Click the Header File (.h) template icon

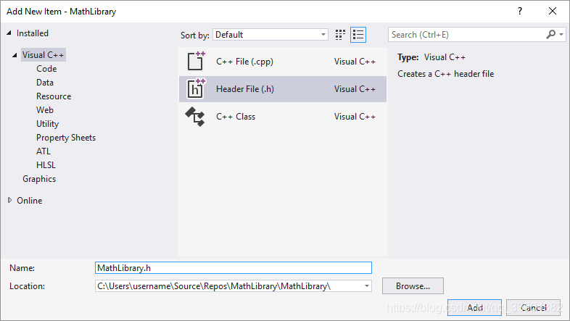196,89
